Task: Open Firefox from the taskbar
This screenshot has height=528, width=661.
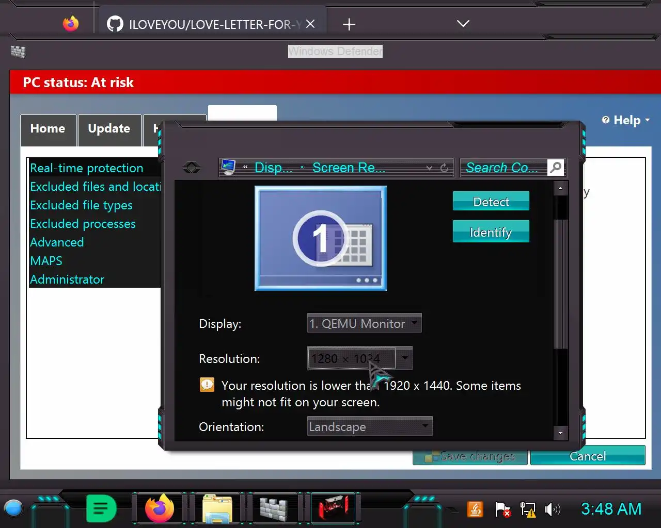Action: 160,508
